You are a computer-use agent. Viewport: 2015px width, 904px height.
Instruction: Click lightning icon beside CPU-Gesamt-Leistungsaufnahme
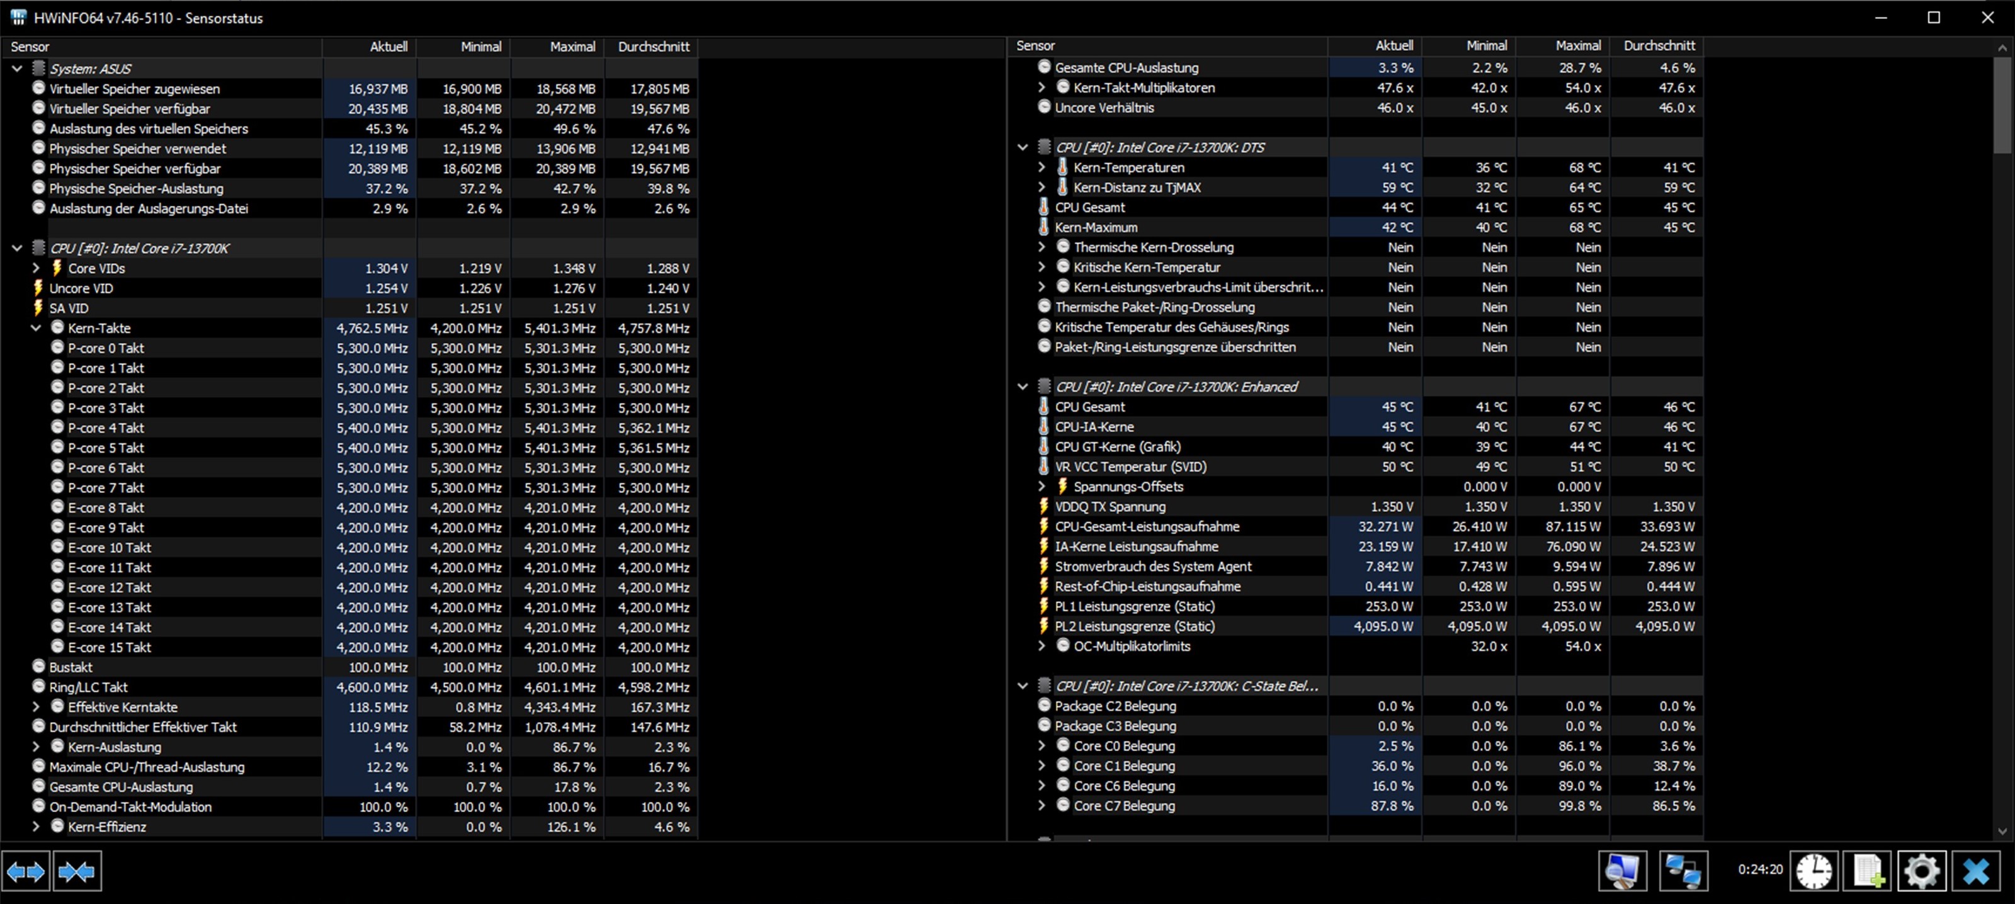pyautogui.click(x=1043, y=526)
